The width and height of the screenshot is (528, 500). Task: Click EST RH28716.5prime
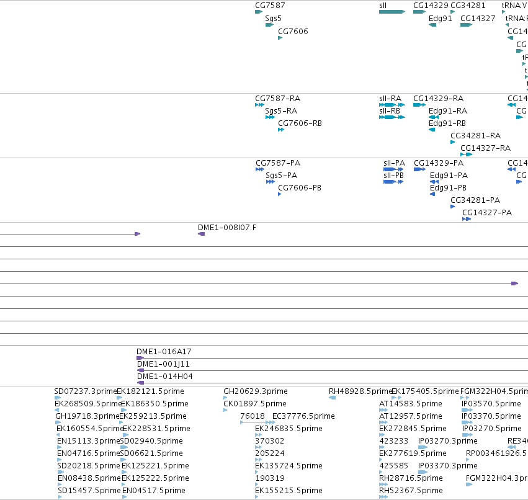411,479
